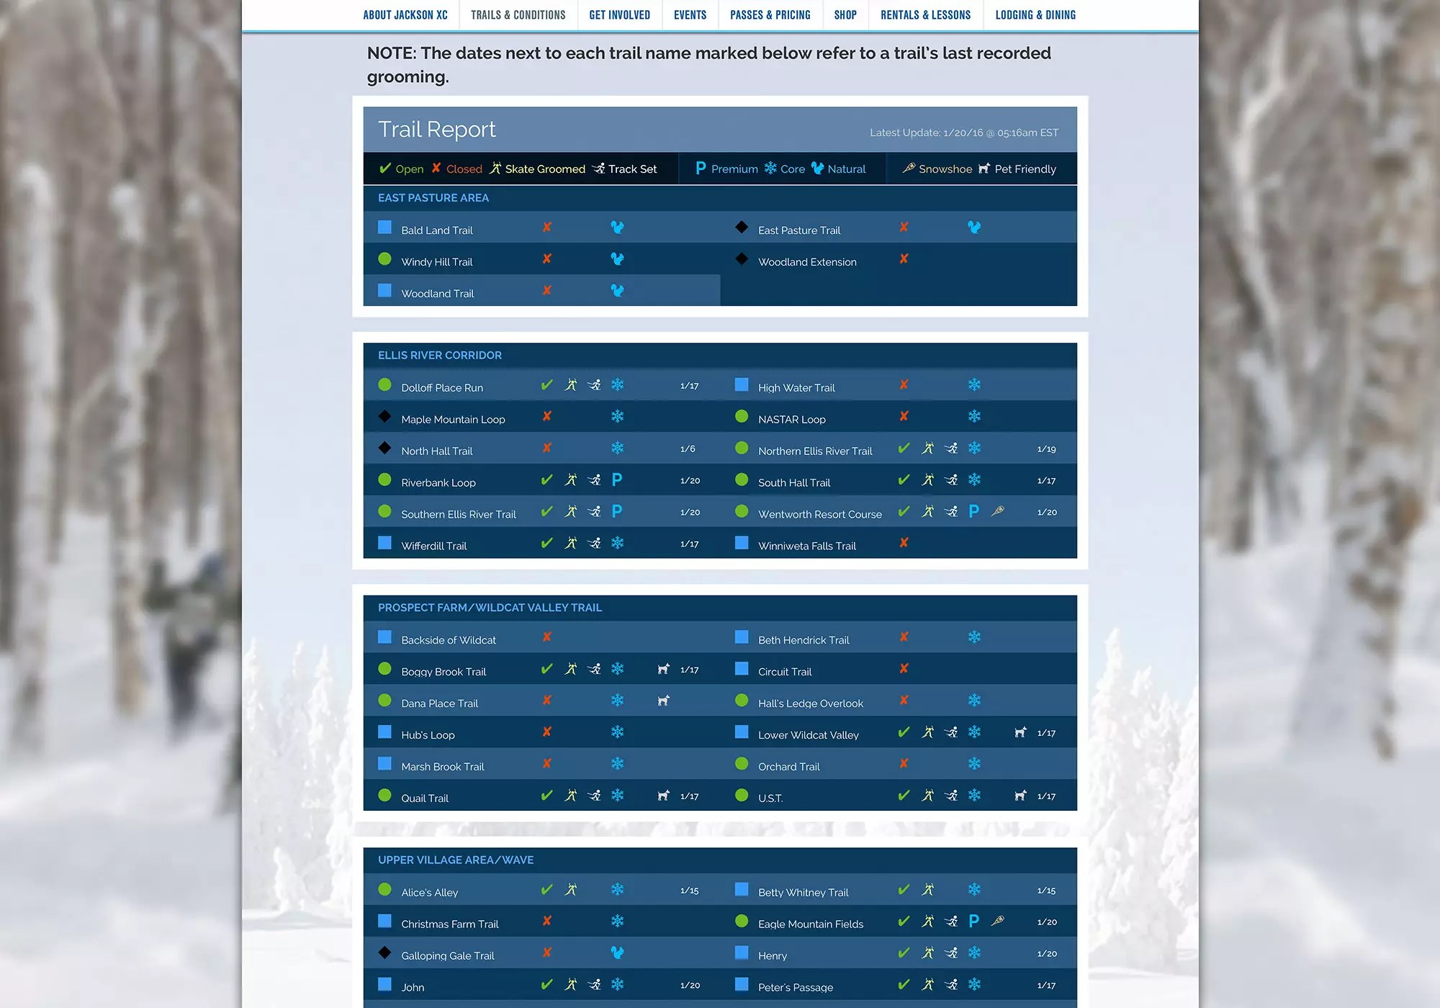Click the Skate Groomed skier icon in legend
Screen dimensions: 1440x1008
tap(495, 168)
